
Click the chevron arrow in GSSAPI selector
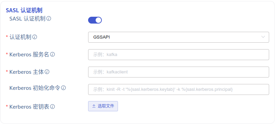point(263,37)
